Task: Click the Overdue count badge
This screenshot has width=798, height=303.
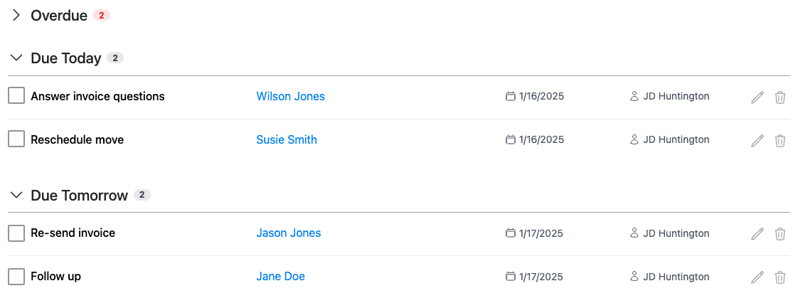Action: [x=101, y=15]
